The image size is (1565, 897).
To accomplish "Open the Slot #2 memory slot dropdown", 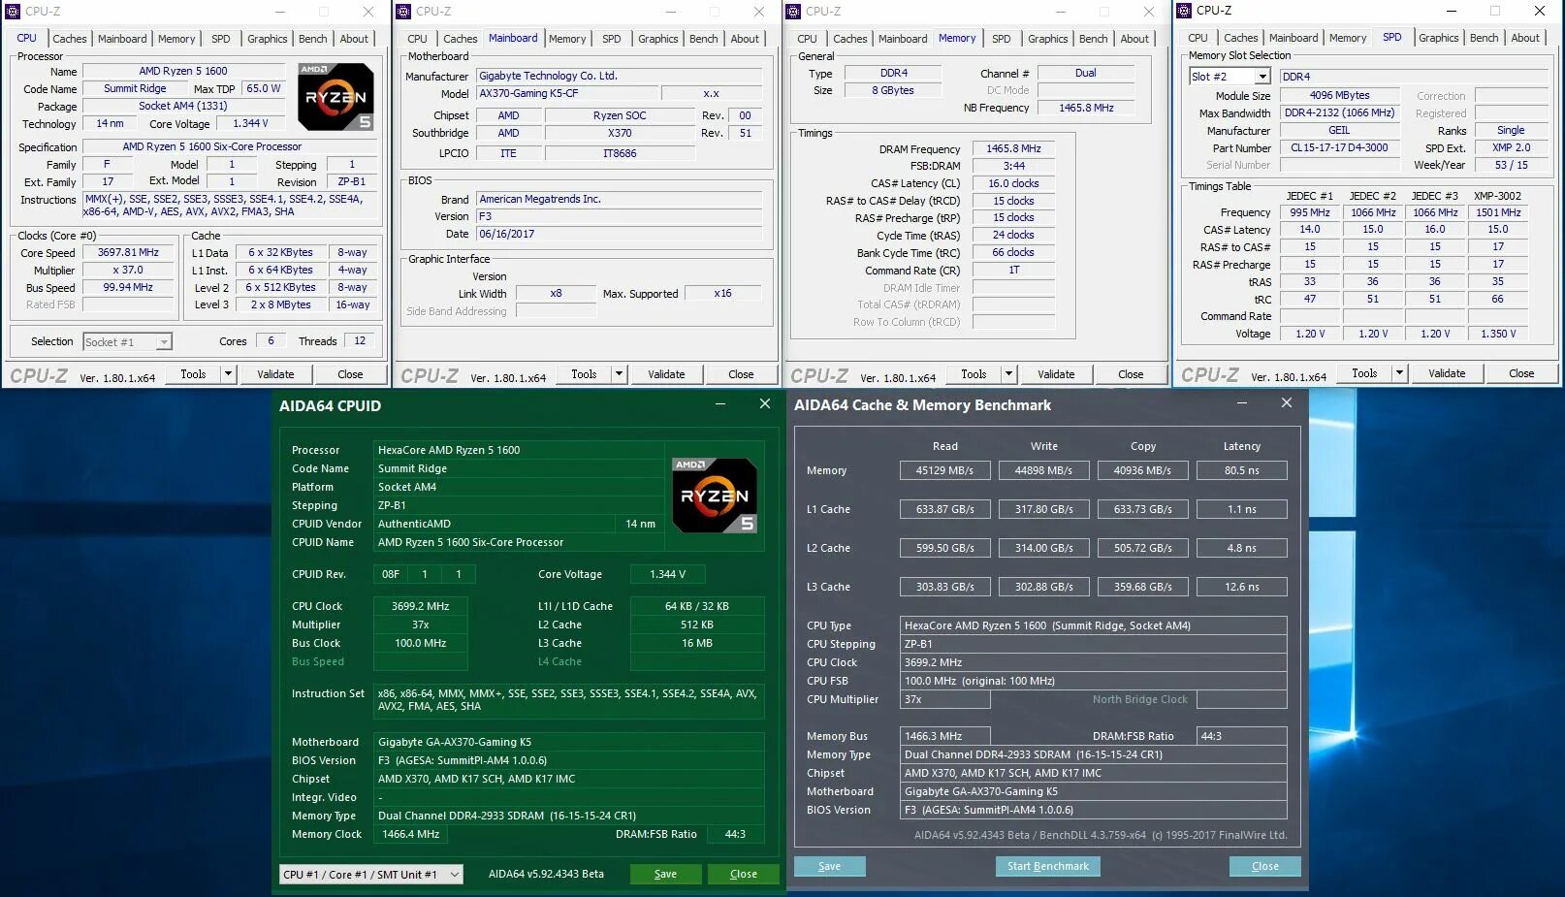I will tap(1230, 77).
